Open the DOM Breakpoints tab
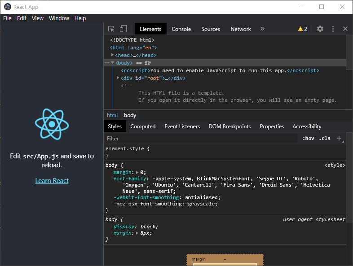The height and width of the screenshot is (266, 353). coord(229,126)
